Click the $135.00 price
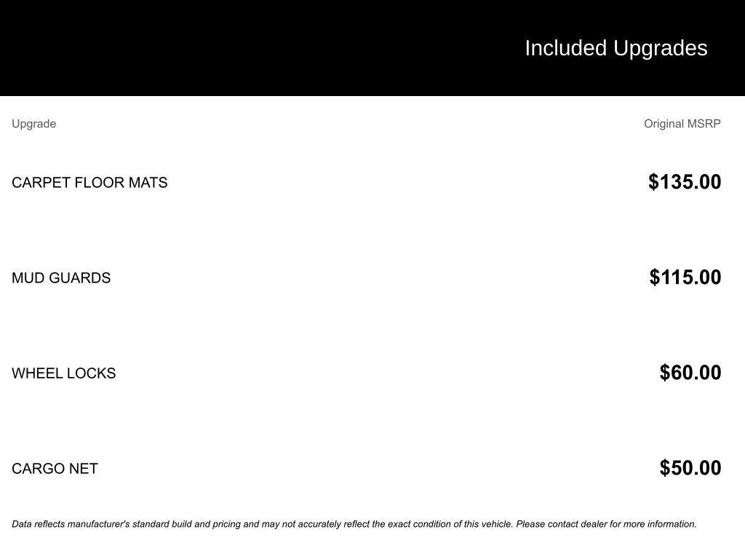This screenshot has width=745, height=559. [685, 182]
